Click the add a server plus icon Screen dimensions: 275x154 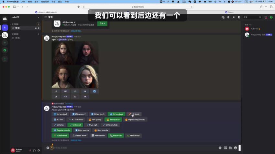pos(5,43)
